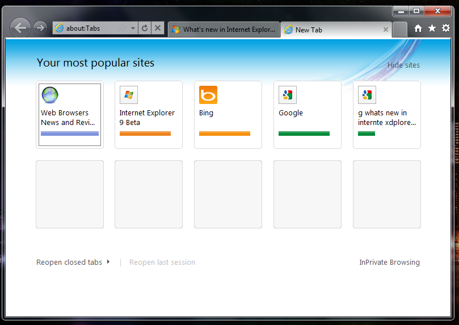Click the about:Tabs address field
The width and height of the screenshot is (459, 325).
click(x=88, y=28)
